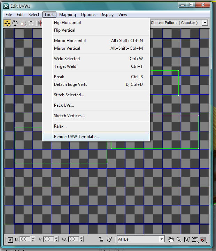Screen dimensions: 216x251
Task: Choose Break from Tools menu
Action: [96, 77]
